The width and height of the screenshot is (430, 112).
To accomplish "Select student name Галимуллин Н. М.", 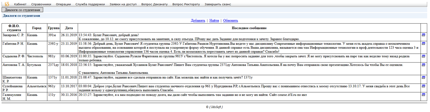I will point(12,97).
